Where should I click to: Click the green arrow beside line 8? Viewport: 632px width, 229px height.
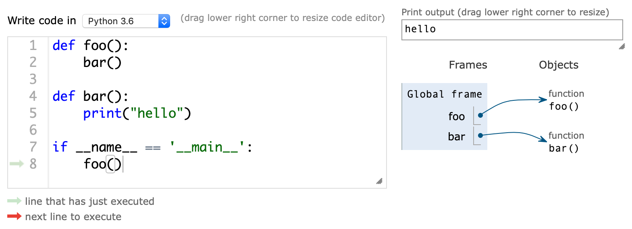[x=17, y=164]
